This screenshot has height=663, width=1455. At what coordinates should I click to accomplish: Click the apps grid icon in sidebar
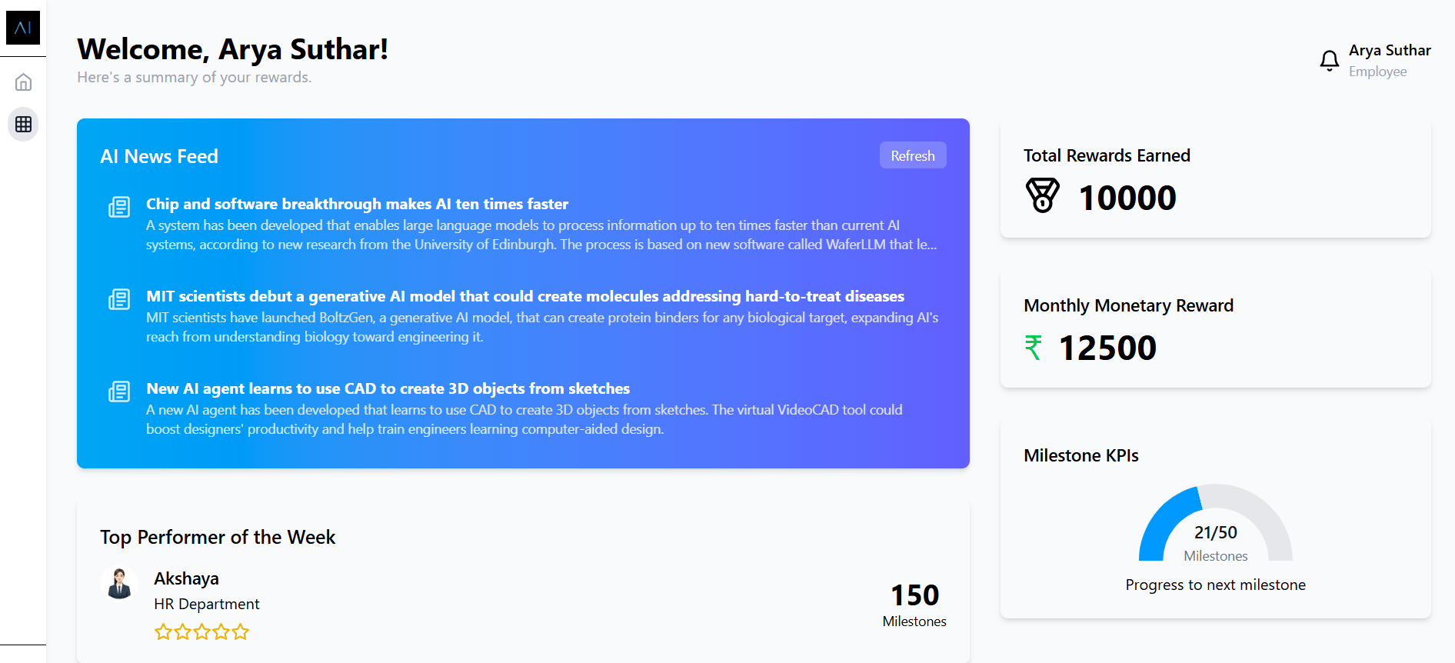tap(23, 125)
